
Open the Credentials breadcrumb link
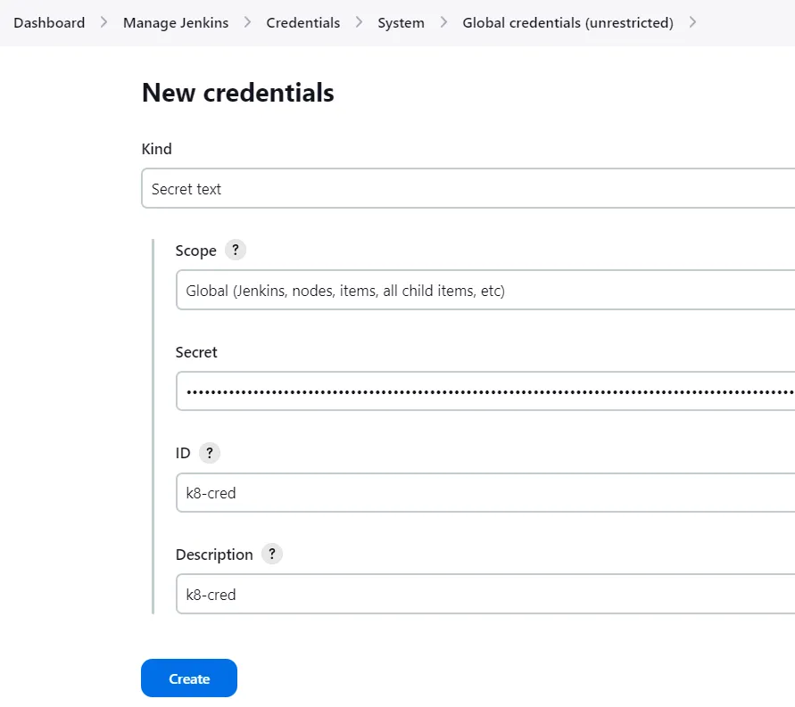tap(303, 22)
